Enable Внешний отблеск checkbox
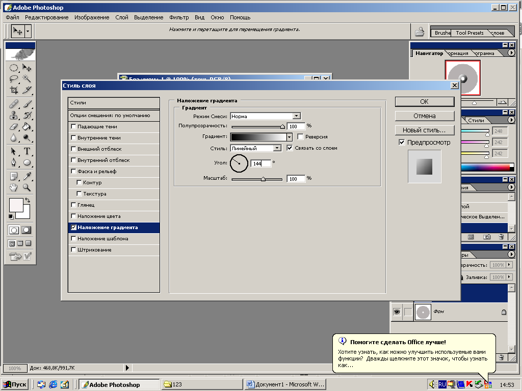This screenshot has width=522, height=391. [x=73, y=149]
